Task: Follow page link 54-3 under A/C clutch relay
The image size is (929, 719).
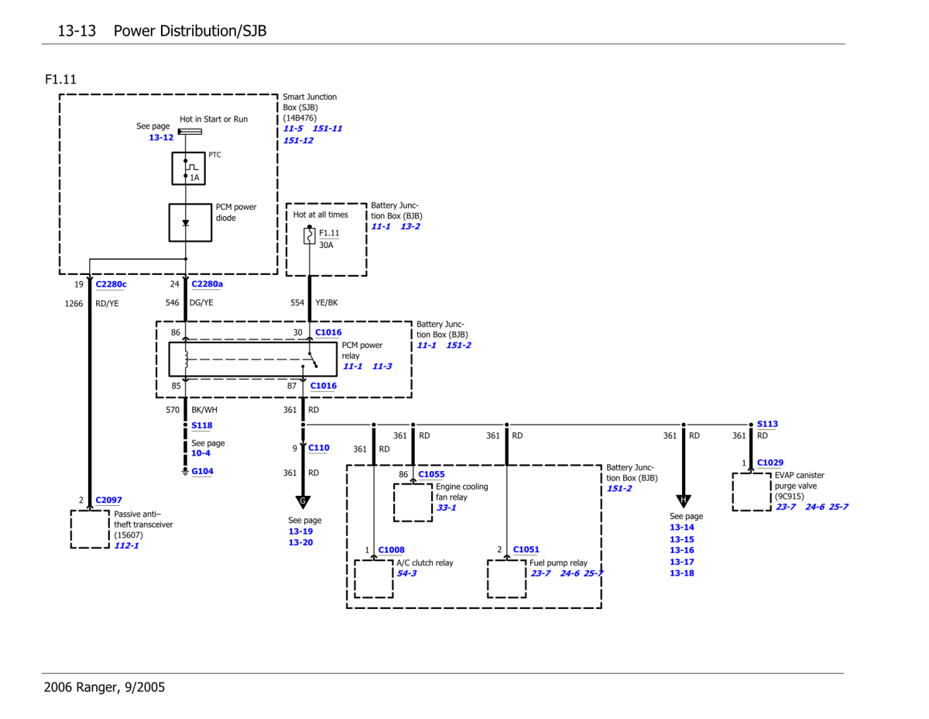Action: pyautogui.click(x=406, y=573)
